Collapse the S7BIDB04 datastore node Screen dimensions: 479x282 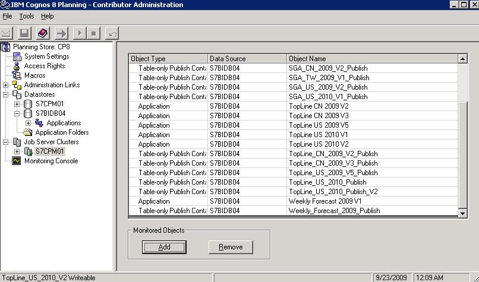pyautogui.click(x=17, y=113)
